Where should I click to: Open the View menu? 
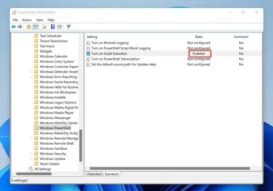click(x=39, y=20)
